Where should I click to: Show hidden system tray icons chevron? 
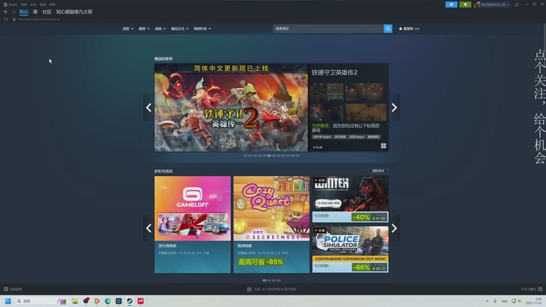click(x=487, y=301)
